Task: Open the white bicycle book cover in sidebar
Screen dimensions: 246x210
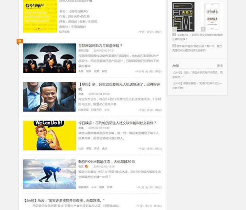Action: [212, 17]
